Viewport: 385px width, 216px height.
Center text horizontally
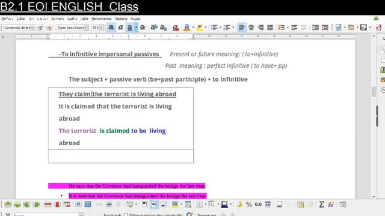(x=251, y=28)
